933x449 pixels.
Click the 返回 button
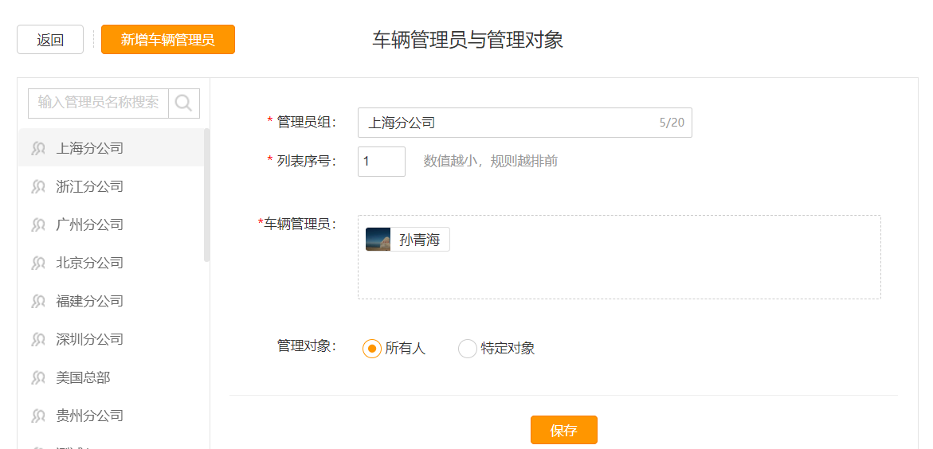coord(50,40)
